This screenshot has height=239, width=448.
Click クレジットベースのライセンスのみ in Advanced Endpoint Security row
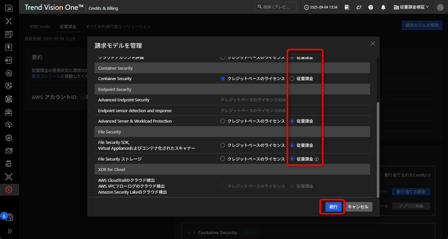click(x=253, y=100)
